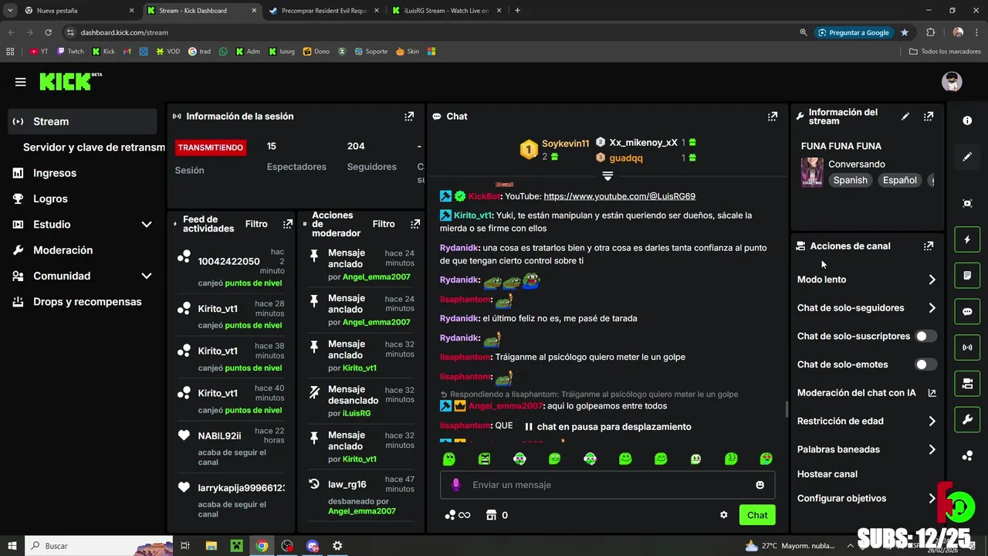Viewport: 988px width, 556px height.
Task: Click chat en pausa para desplazamiento
Action: (x=607, y=426)
